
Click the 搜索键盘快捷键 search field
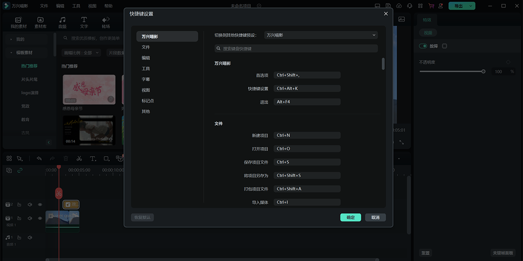[296, 49]
